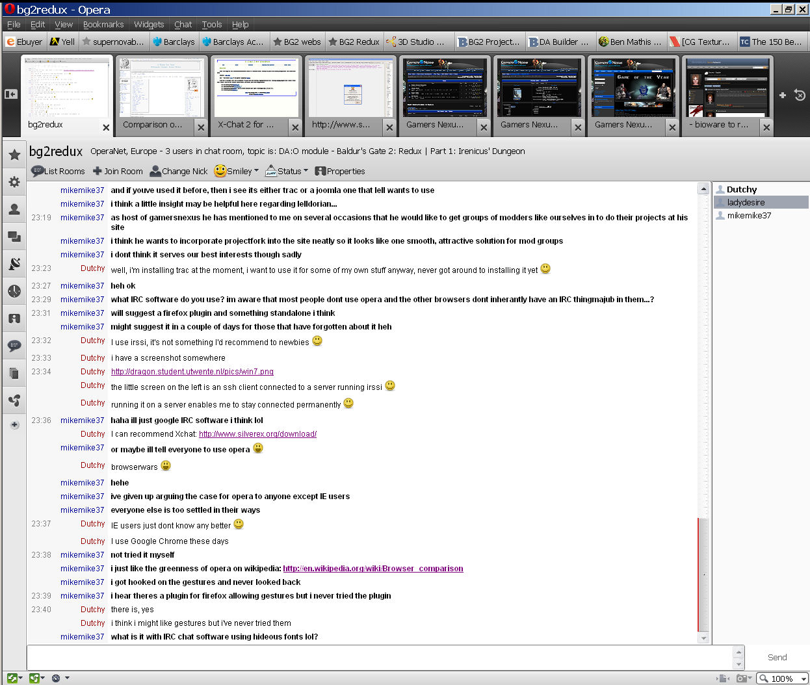The width and height of the screenshot is (810, 685).
Task: Open a new tab with the plus icon
Action: tap(783, 95)
